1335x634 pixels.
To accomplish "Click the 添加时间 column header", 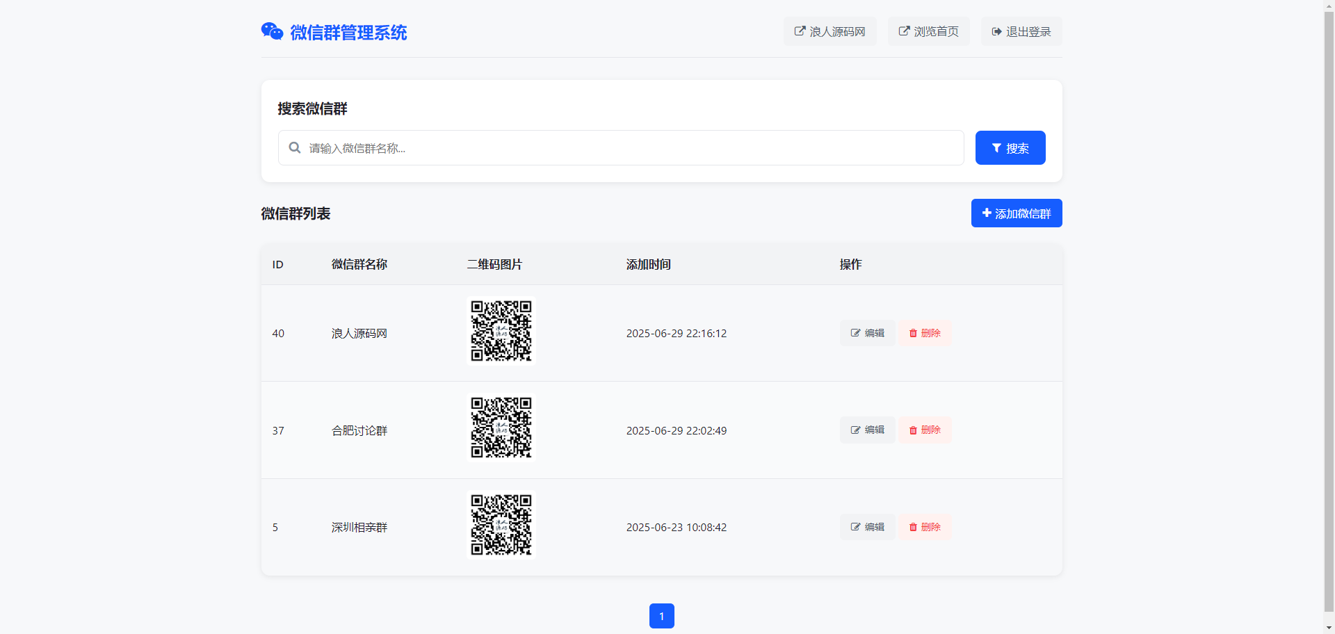I will [649, 264].
